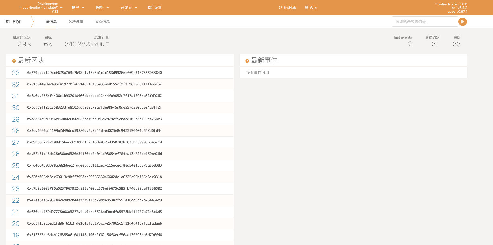Image resolution: width=493 pixels, height=245 pixels.
Task: Click hash starting 0x8d0aa785bf4406c1
Action: pyautogui.click(x=94, y=96)
